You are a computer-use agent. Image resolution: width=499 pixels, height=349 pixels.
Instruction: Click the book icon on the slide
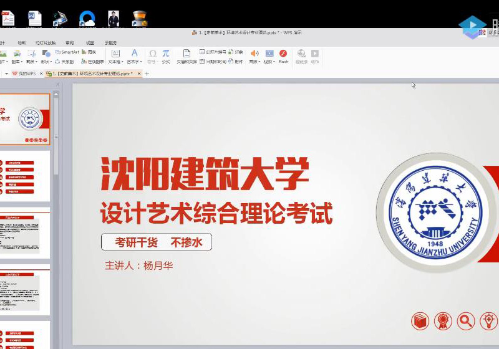tap(420, 321)
